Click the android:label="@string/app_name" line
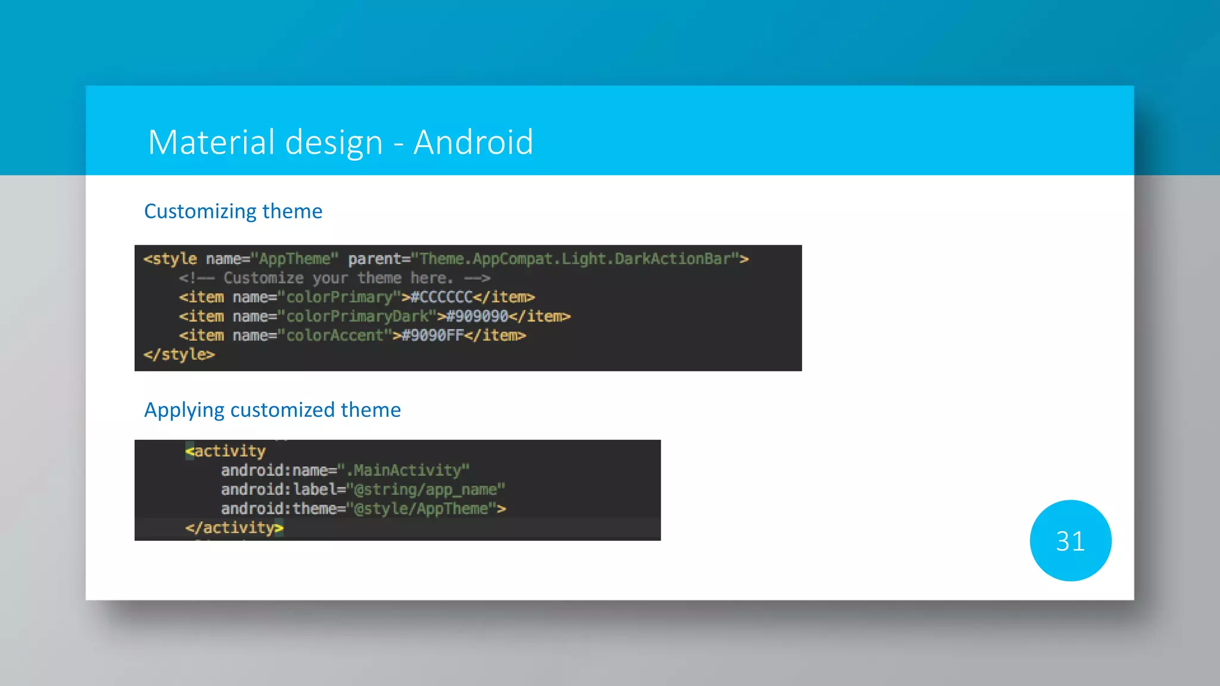Screen dimensions: 1220x686 pyautogui.click(x=363, y=489)
